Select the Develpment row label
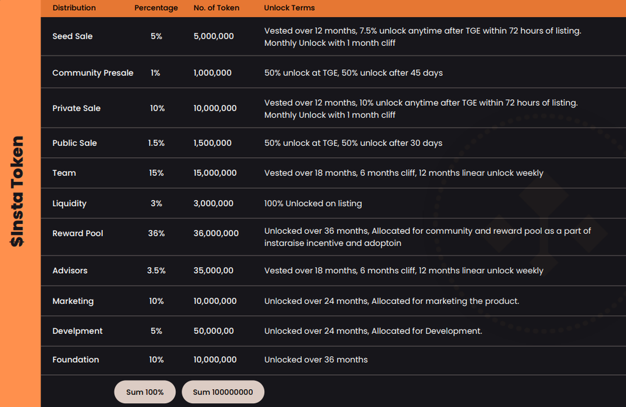Viewport: 626px width, 407px height. point(77,331)
